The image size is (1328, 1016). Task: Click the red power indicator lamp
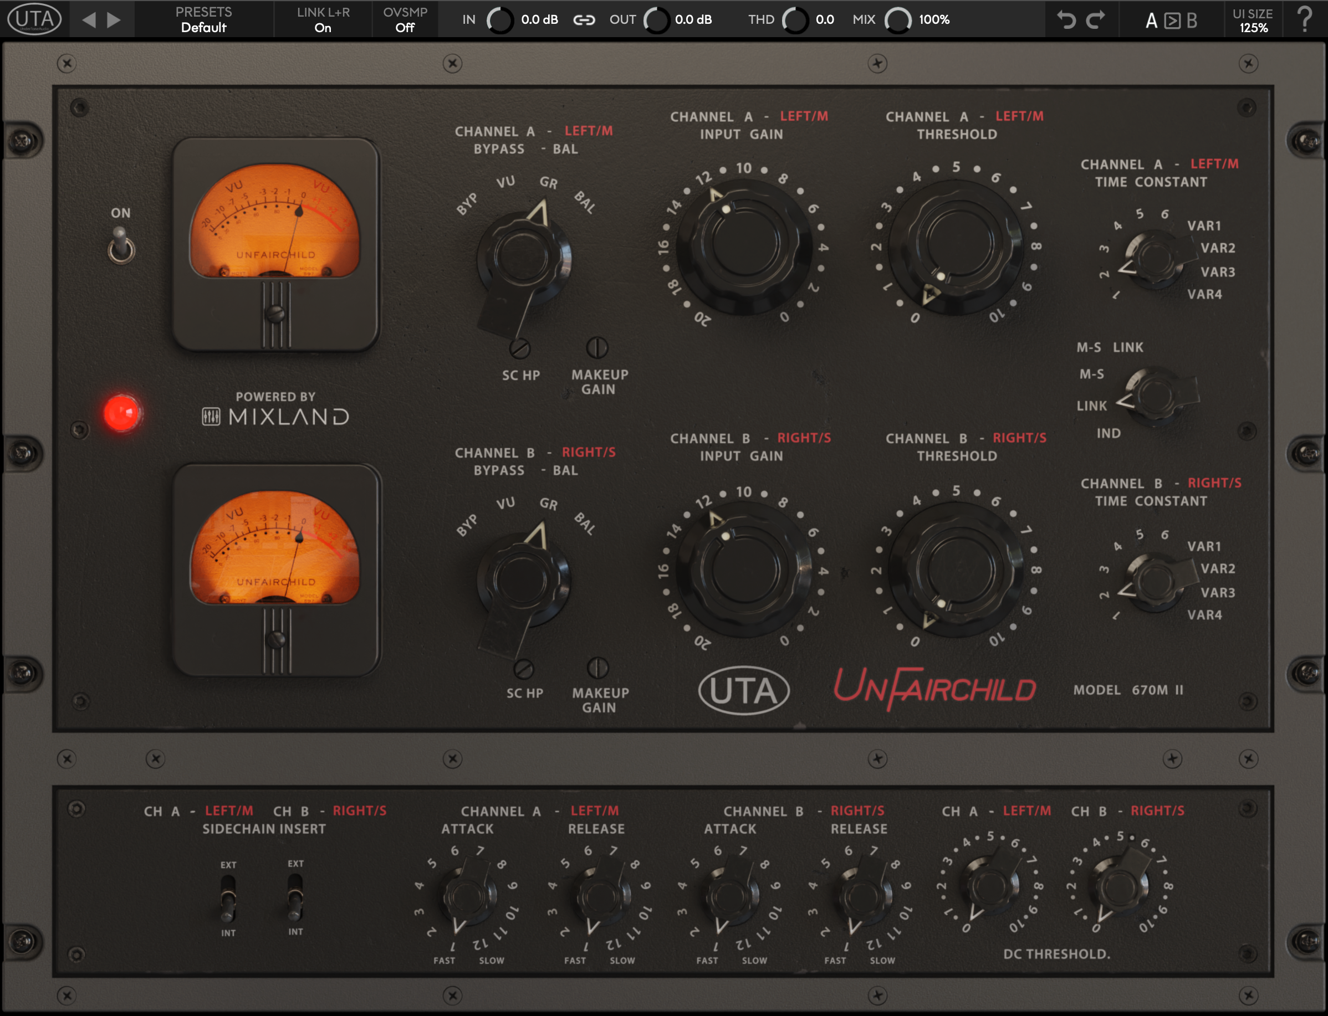121,413
